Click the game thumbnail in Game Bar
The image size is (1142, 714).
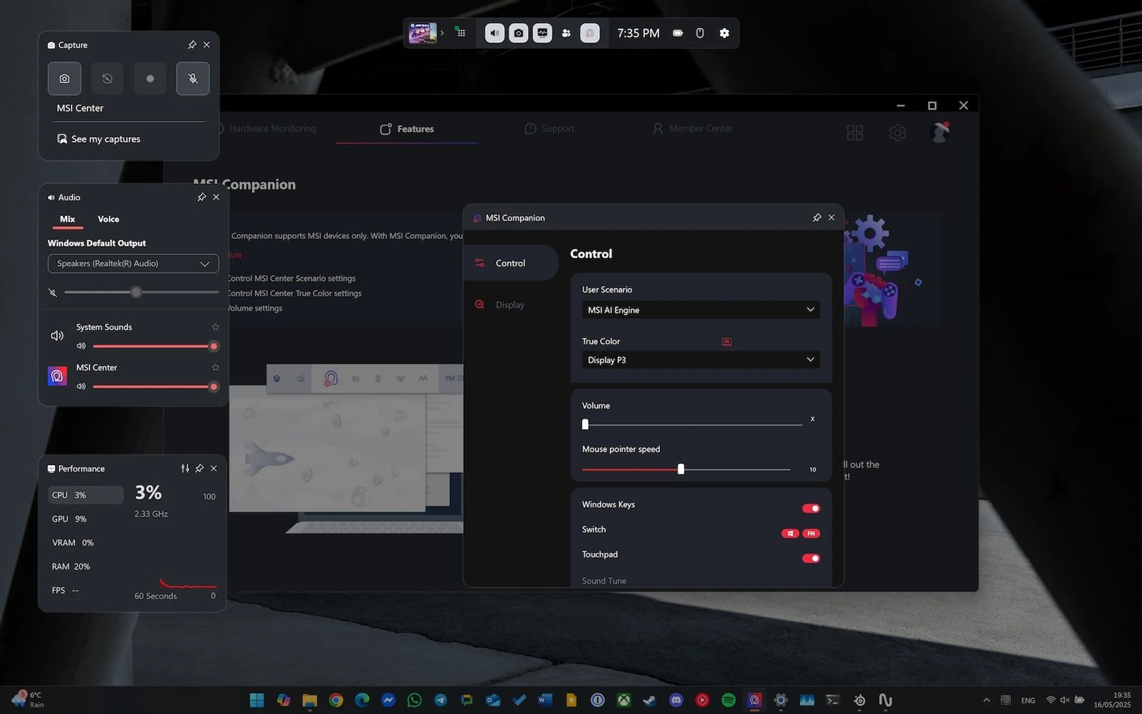422,33
